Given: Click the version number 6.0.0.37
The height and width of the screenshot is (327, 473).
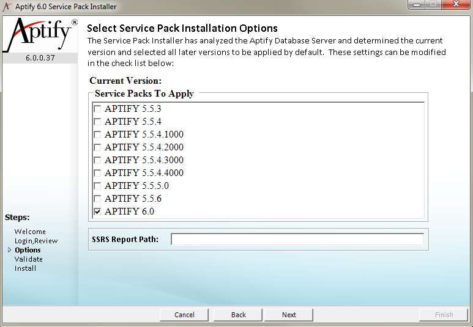Looking at the screenshot, I should pyautogui.click(x=40, y=58).
